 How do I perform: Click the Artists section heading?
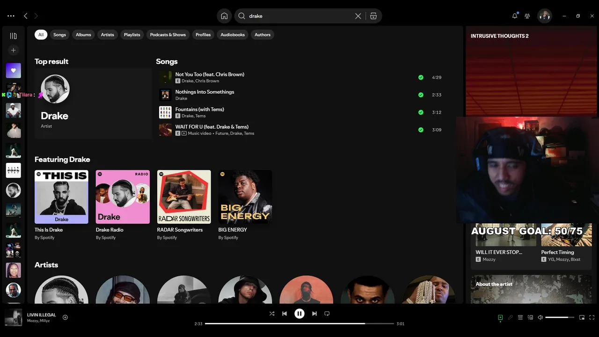[x=46, y=264]
